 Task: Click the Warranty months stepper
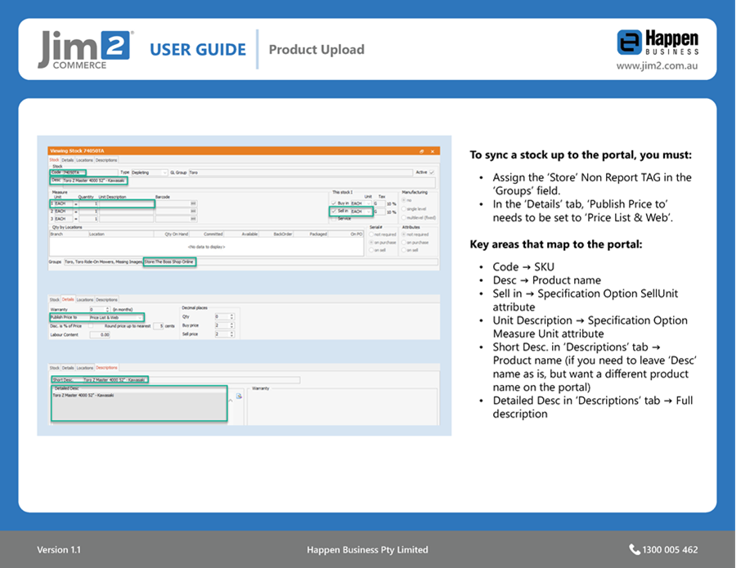(x=107, y=309)
